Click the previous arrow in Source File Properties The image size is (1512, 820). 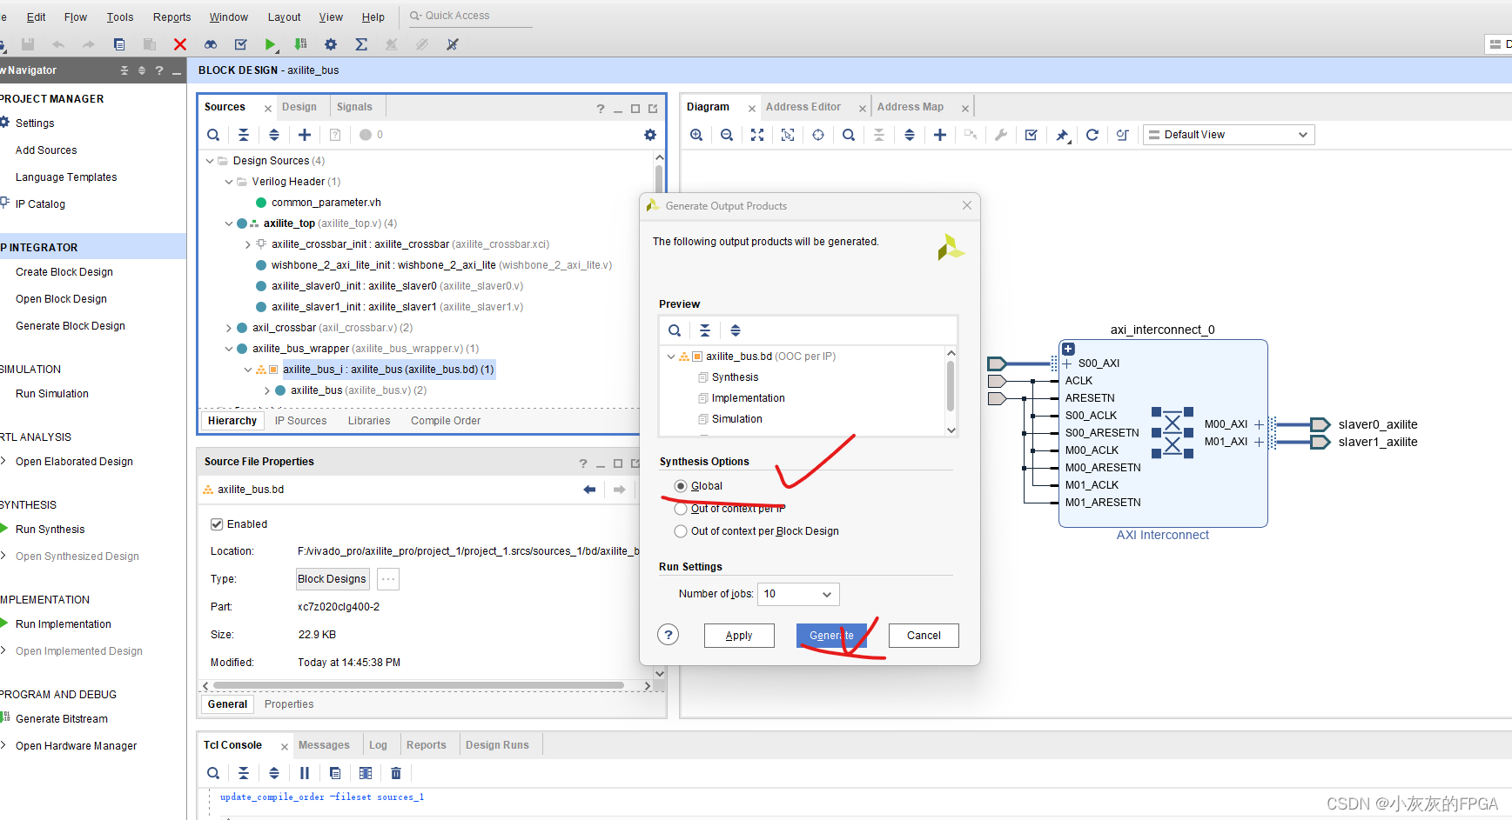(589, 490)
